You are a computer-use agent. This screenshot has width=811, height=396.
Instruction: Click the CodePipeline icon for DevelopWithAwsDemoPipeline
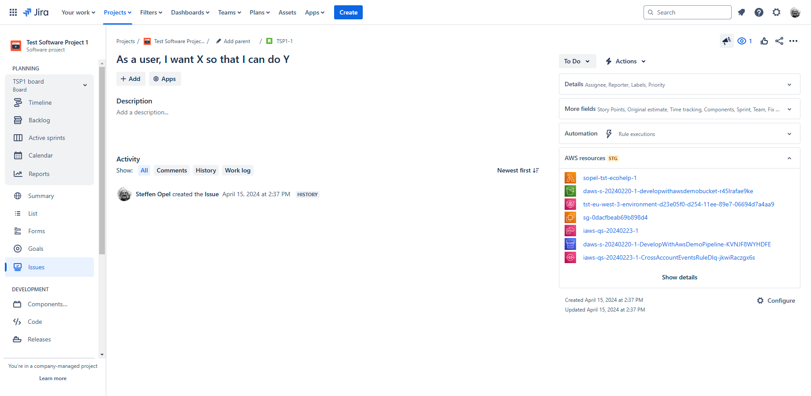[570, 244]
